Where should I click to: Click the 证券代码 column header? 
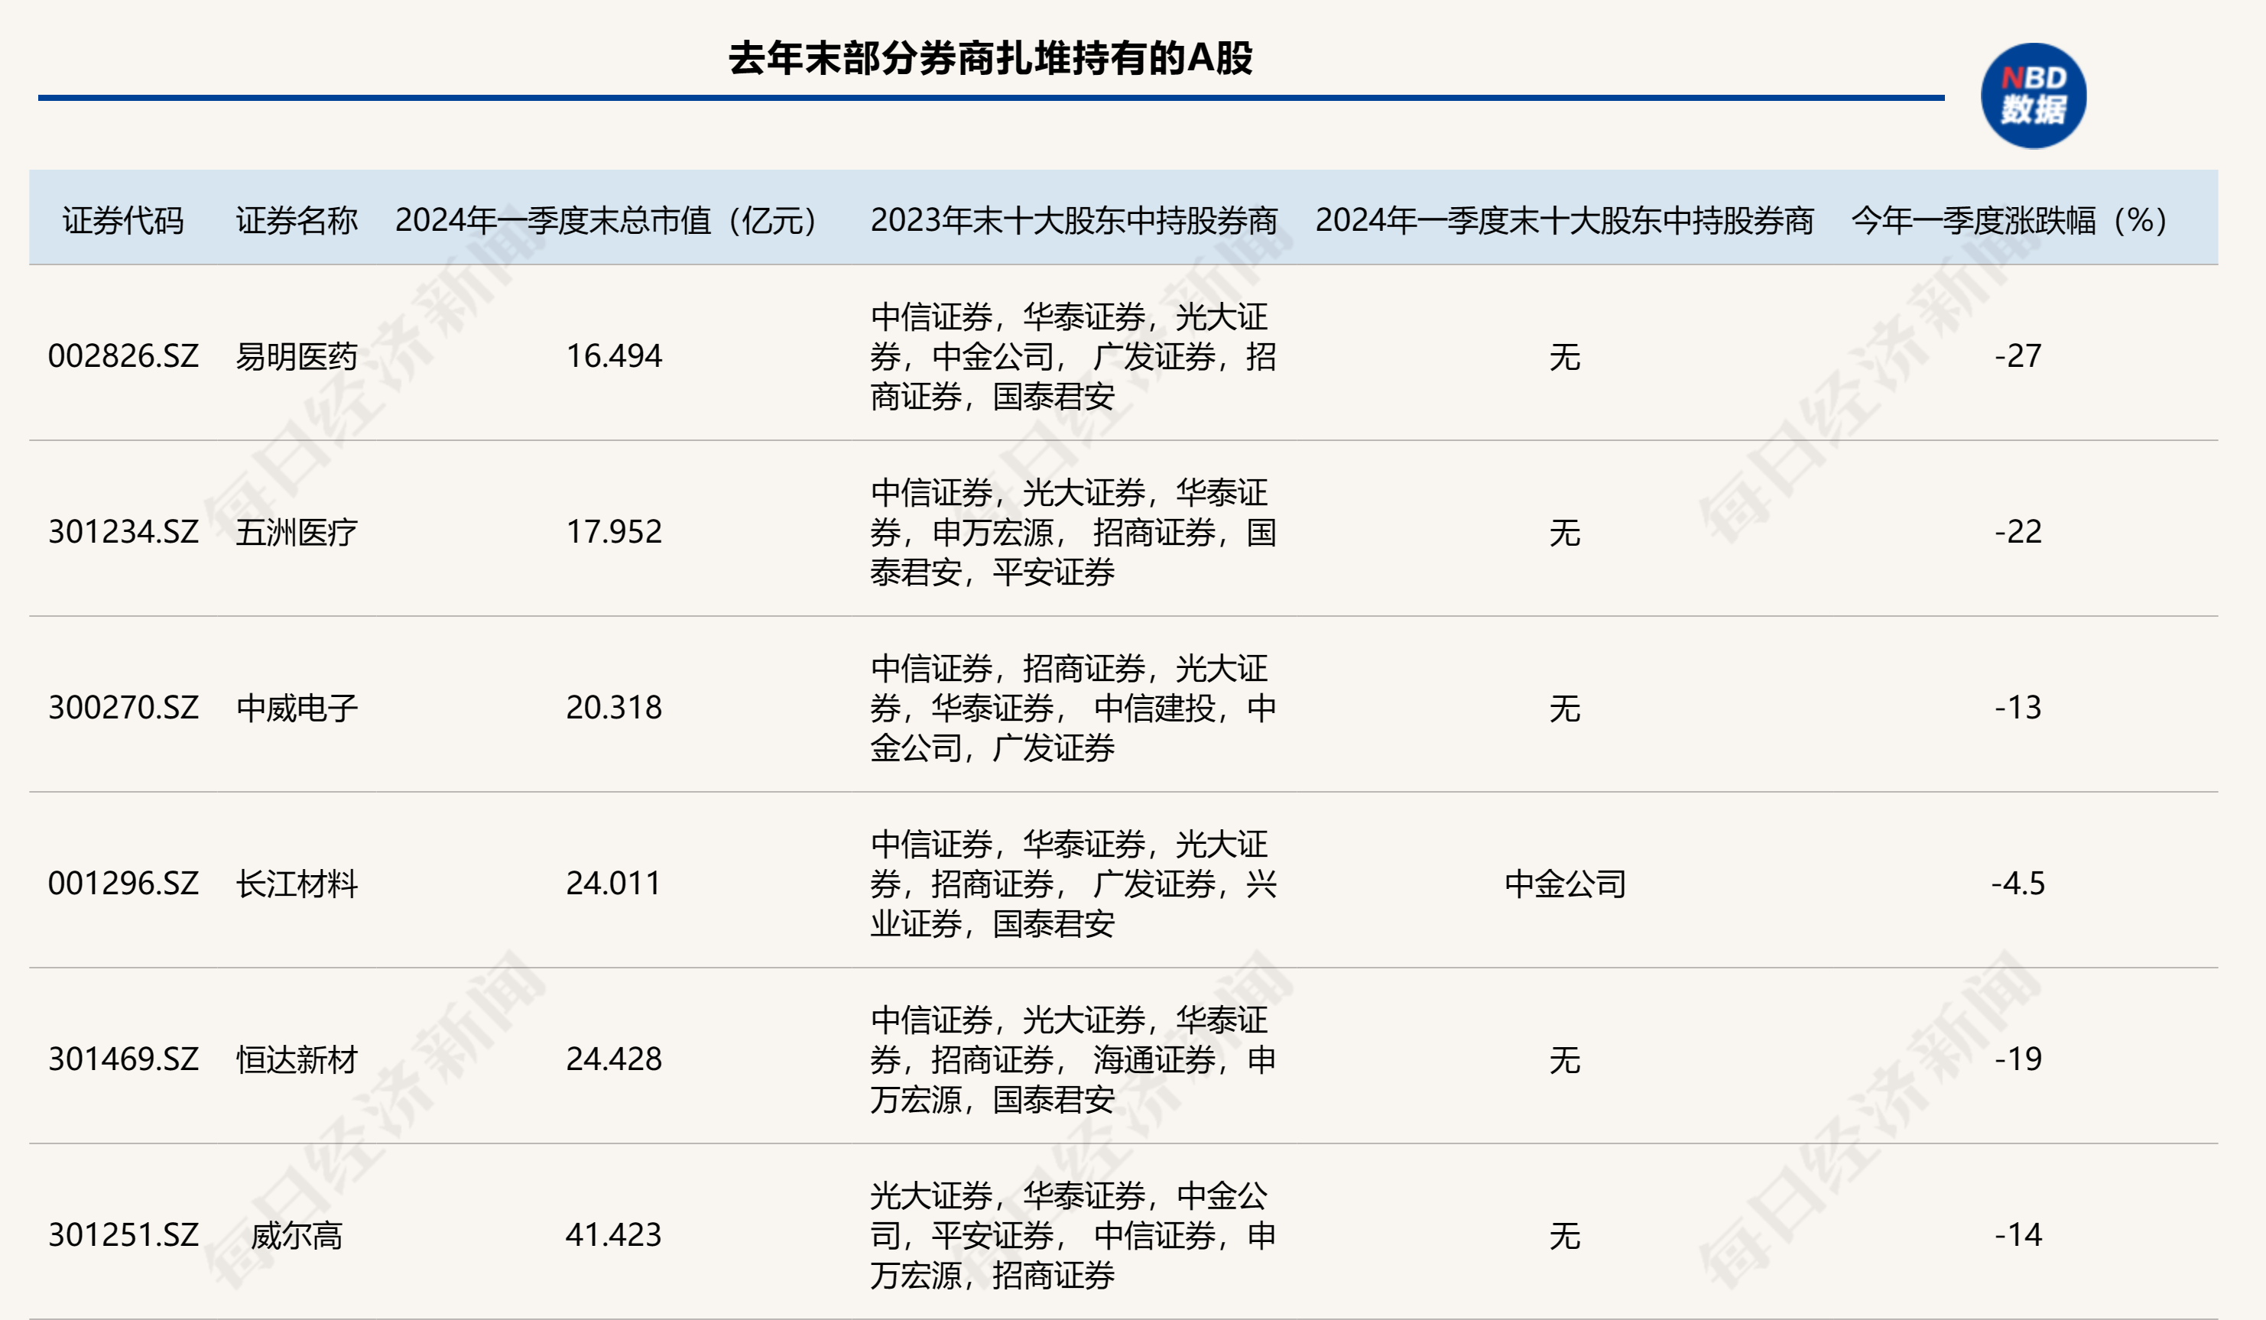click(123, 220)
